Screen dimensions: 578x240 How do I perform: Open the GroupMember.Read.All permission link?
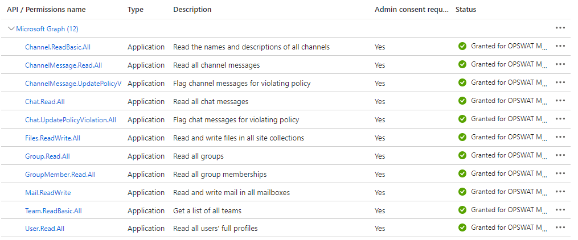click(60, 175)
